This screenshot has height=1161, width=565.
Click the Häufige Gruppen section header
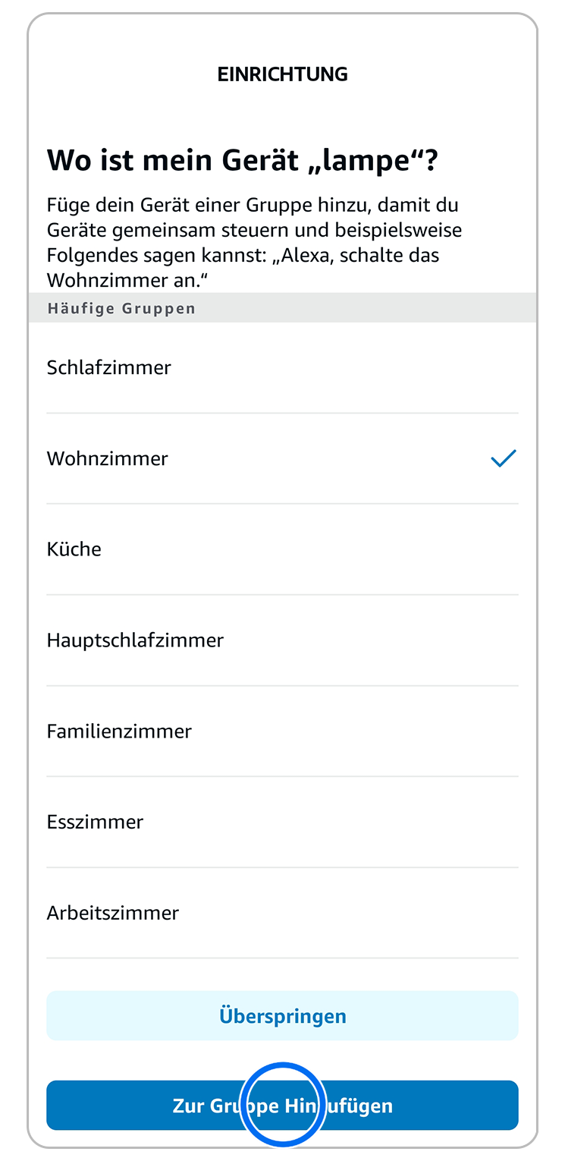click(x=121, y=309)
